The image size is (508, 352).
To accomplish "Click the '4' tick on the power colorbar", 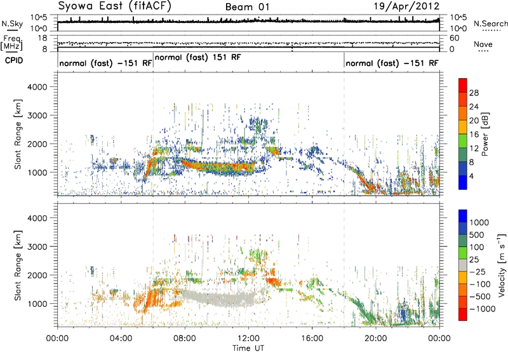I will coord(471,176).
